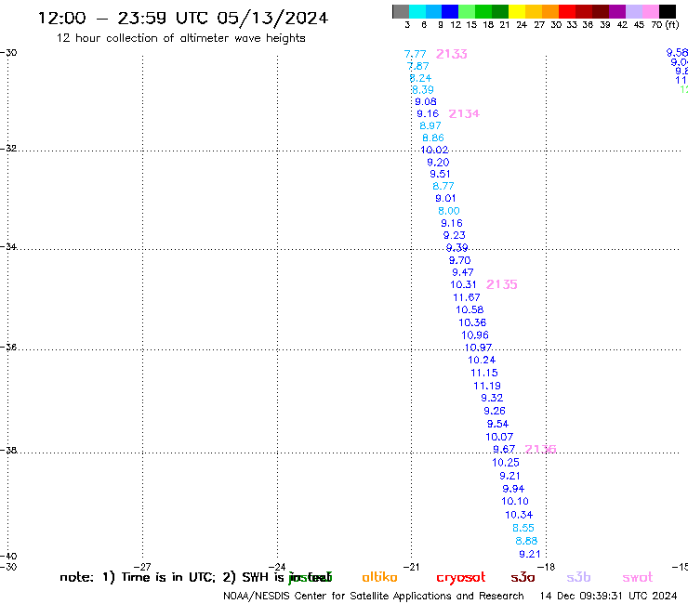Image resolution: width=688 pixels, height=604 pixels.
Task: Select wave height value 10.58
Action: pyautogui.click(x=470, y=309)
